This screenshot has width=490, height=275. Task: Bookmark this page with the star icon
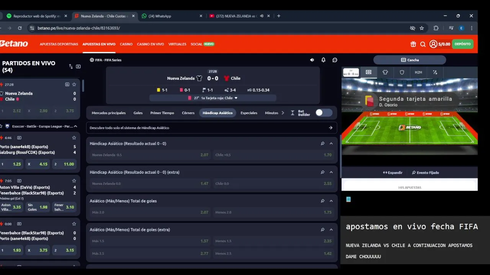pos(422,28)
